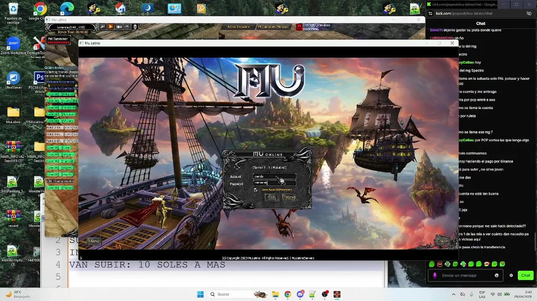Click the Buscar taskbar search box
The height and width of the screenshot is (301, 537).
point(238,294)
